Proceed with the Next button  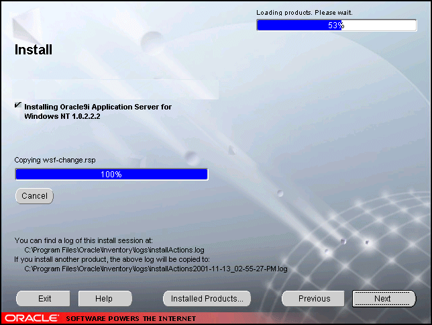coord(384,299)
